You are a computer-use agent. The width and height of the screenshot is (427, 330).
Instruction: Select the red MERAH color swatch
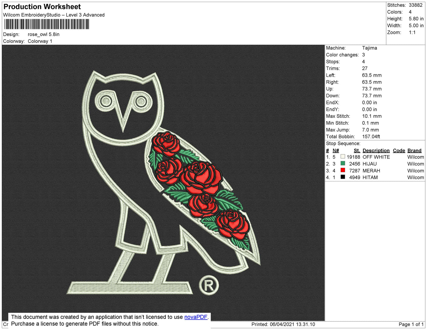(x=343, y=170)
